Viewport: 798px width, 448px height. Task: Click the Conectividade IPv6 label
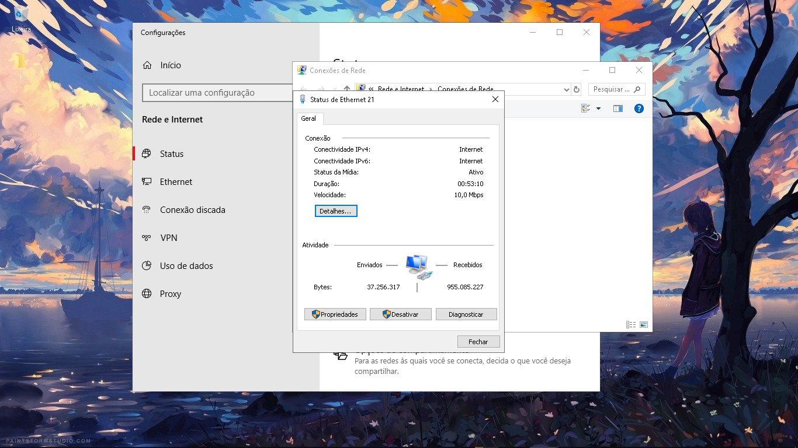(342, 161)
